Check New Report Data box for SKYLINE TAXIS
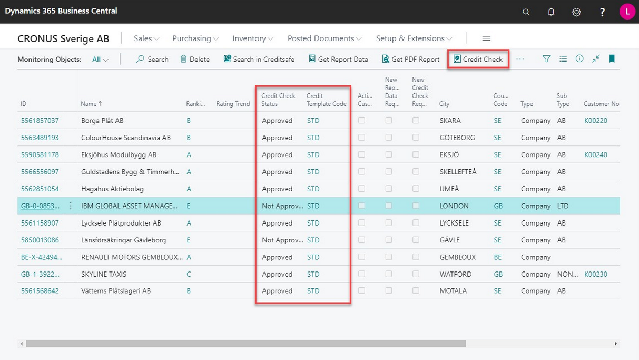This screenshot has height=360, width=639. pyautogui.click(x=389, y=274)
